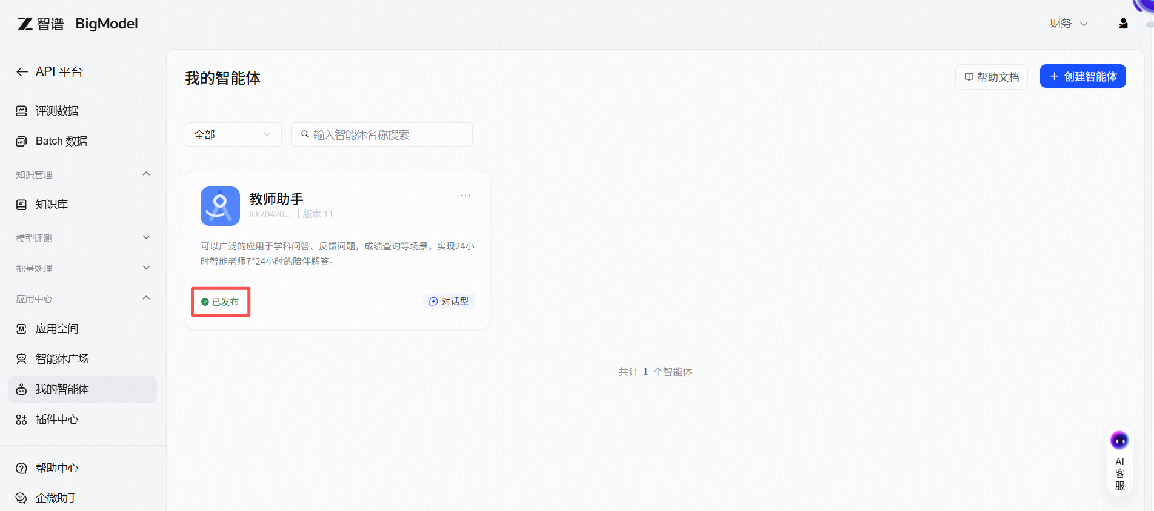This screenshot has width=1154, height=511.
Task: Click the agent name search field
Action: coord(388,134)
